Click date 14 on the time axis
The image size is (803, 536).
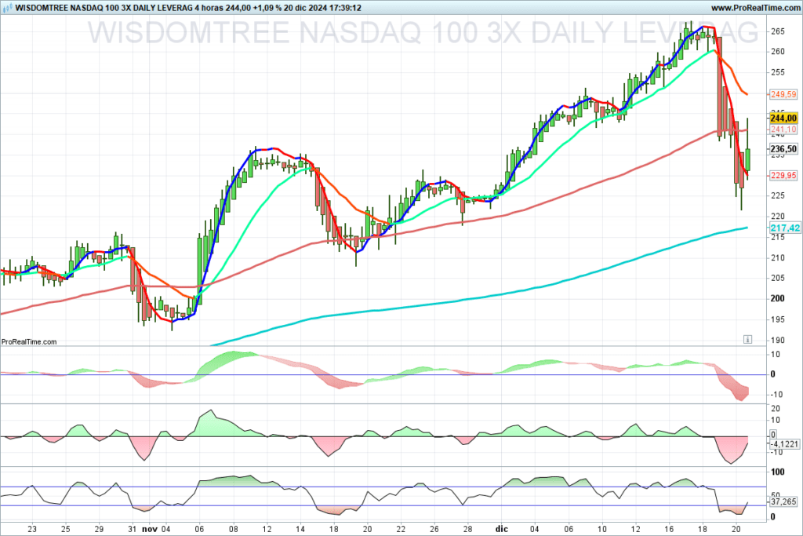pyautogui.click(x=300, y=529)
